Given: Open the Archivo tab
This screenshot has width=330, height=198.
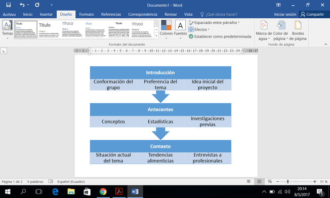Looking at the screenshot, I should point(9,14).
